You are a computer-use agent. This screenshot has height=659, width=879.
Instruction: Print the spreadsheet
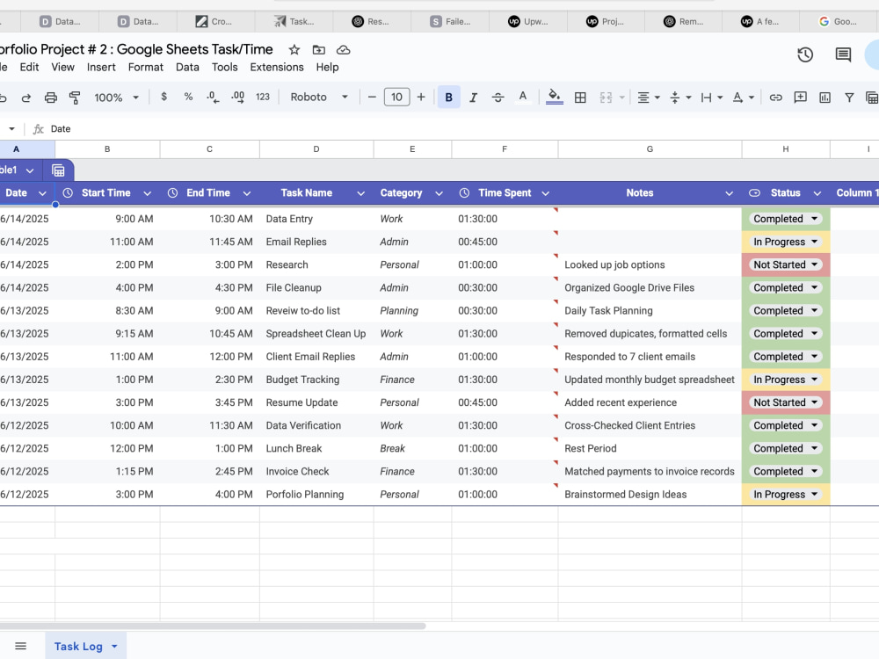click(50, 98)
